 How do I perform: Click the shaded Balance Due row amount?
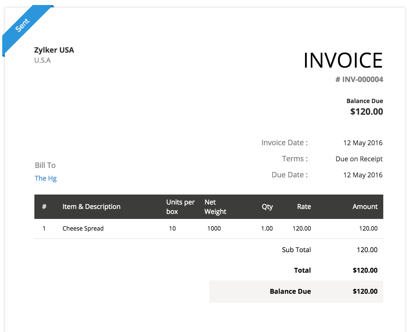coord(365,292)
